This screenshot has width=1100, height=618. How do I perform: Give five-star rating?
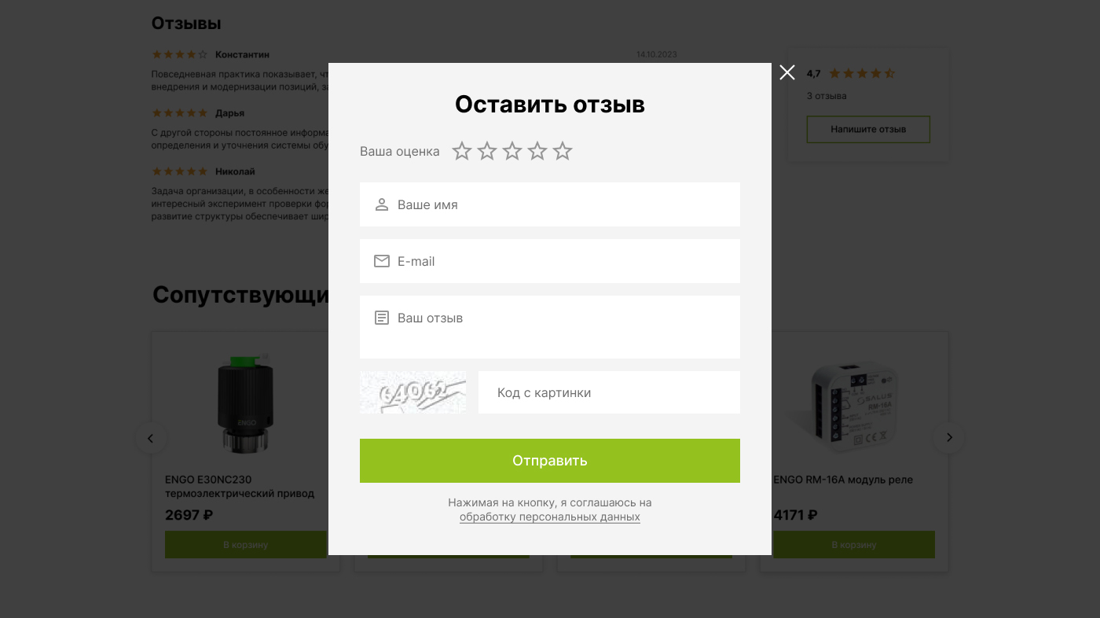(563, 151)
